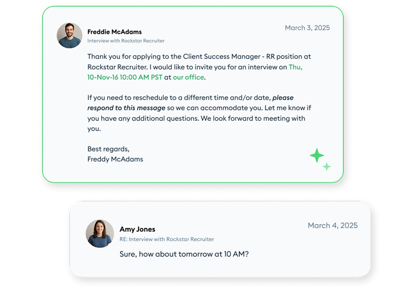The image size is (416, 301).
Task: Click the March 4, 2025 date stamp
Action: 332,226
